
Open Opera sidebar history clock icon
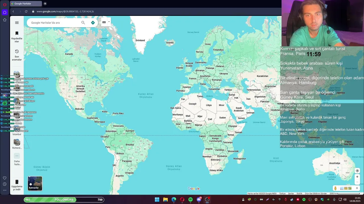5,184
